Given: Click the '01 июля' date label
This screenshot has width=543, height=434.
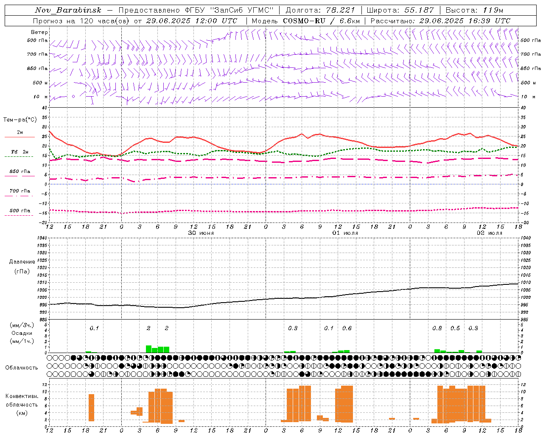Looking at the screenshot, I should click(x=345, y=233).
